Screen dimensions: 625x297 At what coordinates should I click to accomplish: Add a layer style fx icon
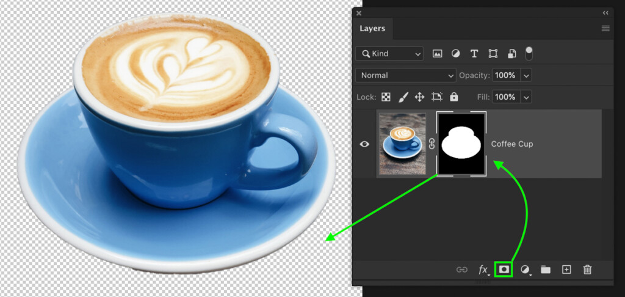point(483,270)
